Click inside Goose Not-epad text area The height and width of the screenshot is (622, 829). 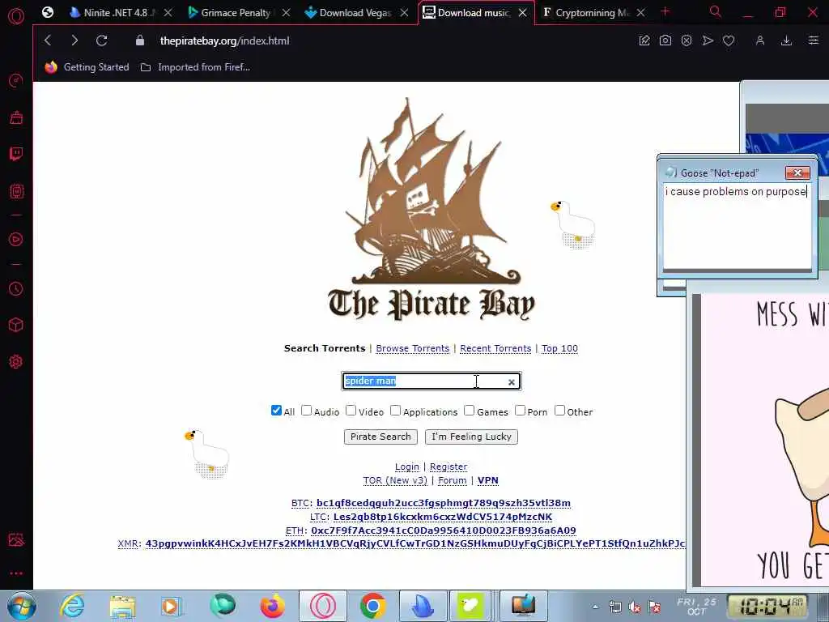(x=737, y=227)
